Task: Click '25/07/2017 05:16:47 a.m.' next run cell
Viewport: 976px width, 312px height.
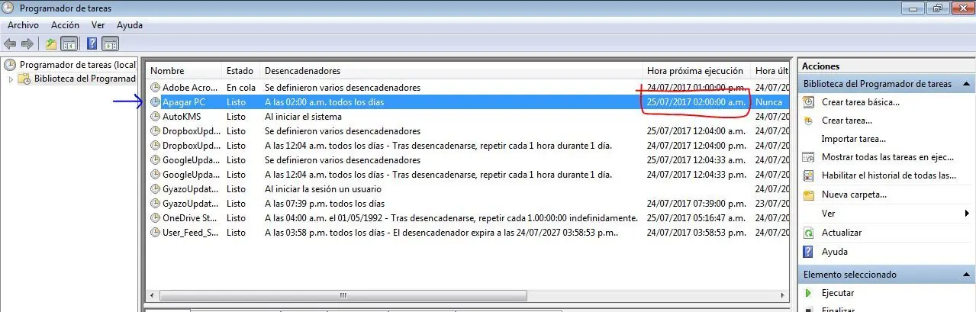Action: pyautogui.click(x=696, y=218)
